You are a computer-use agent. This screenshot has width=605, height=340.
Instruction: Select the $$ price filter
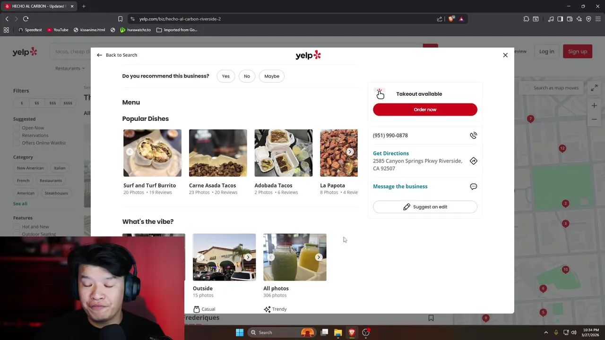[36, 103]
